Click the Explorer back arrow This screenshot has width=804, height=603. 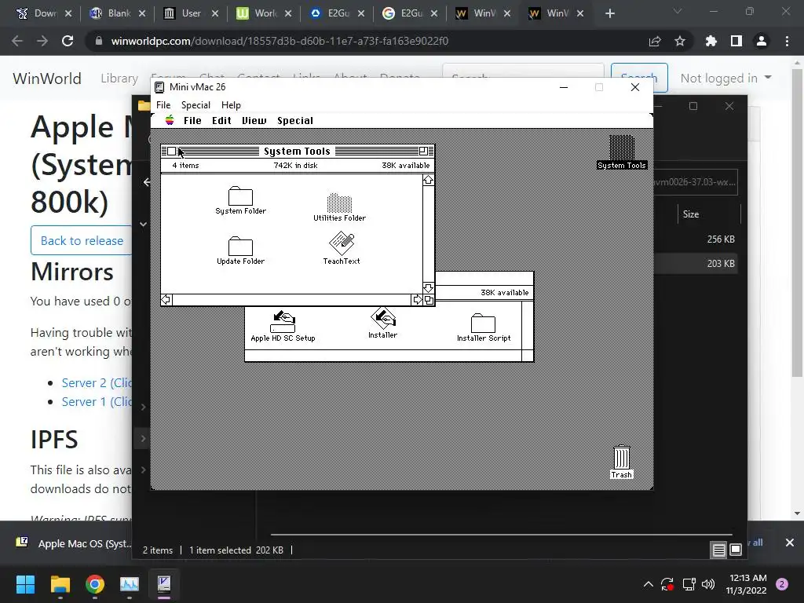[x=147, y=182]
